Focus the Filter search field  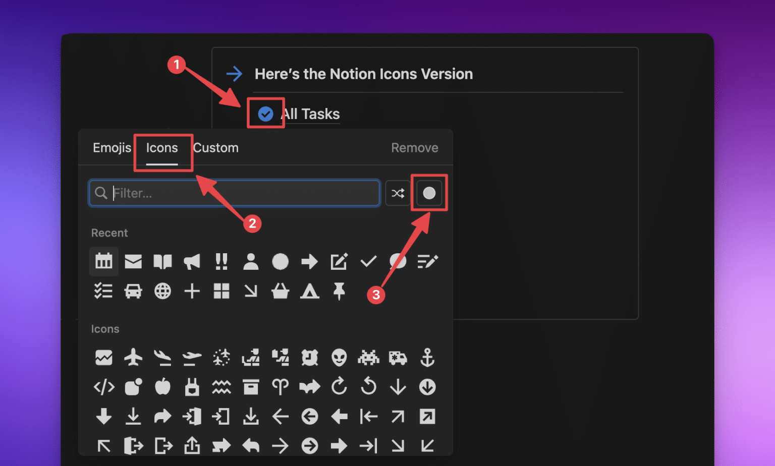(x=242, y=193)
